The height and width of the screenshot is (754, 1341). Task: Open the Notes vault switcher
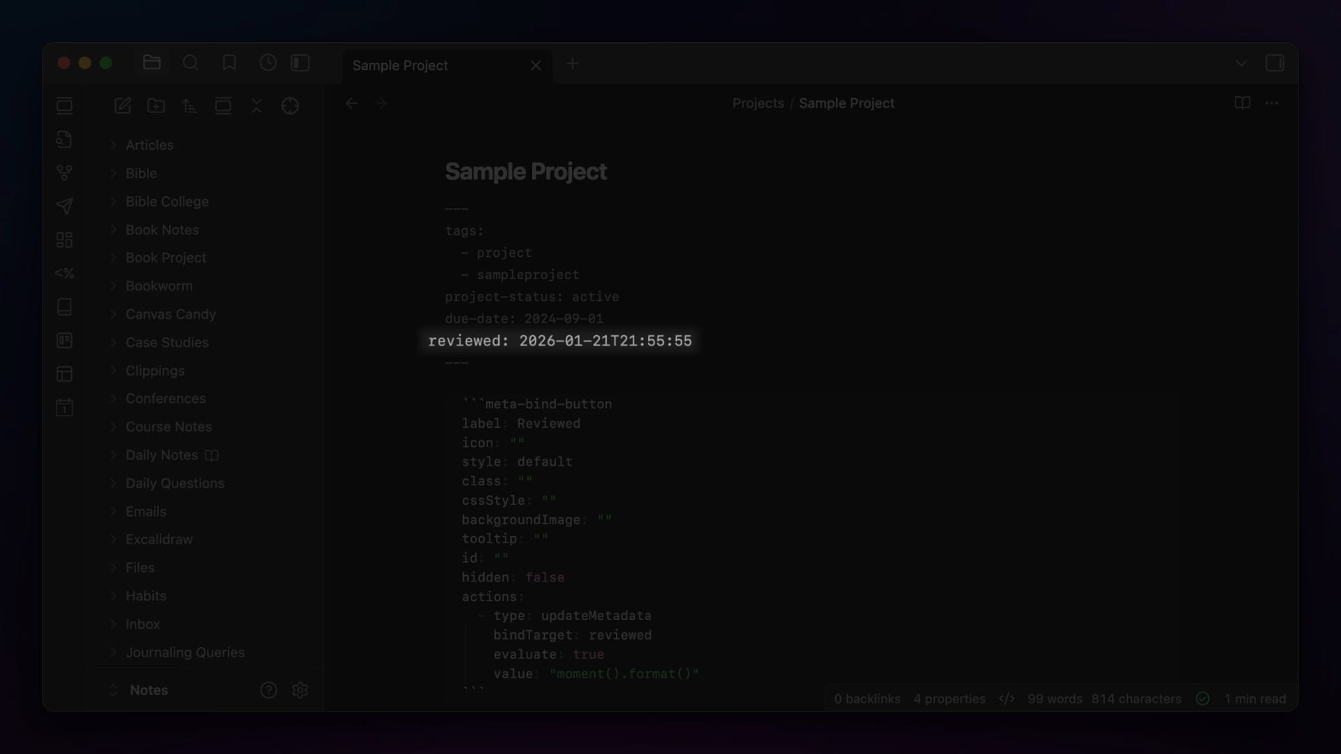coord(148,690)
